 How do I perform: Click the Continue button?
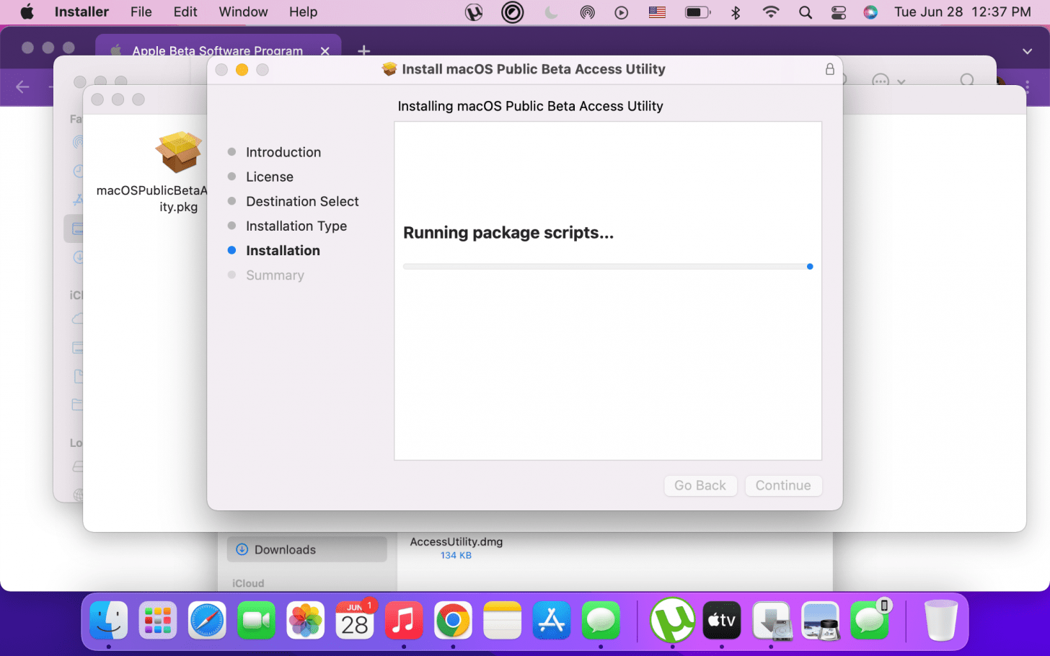tap(783, 486)
